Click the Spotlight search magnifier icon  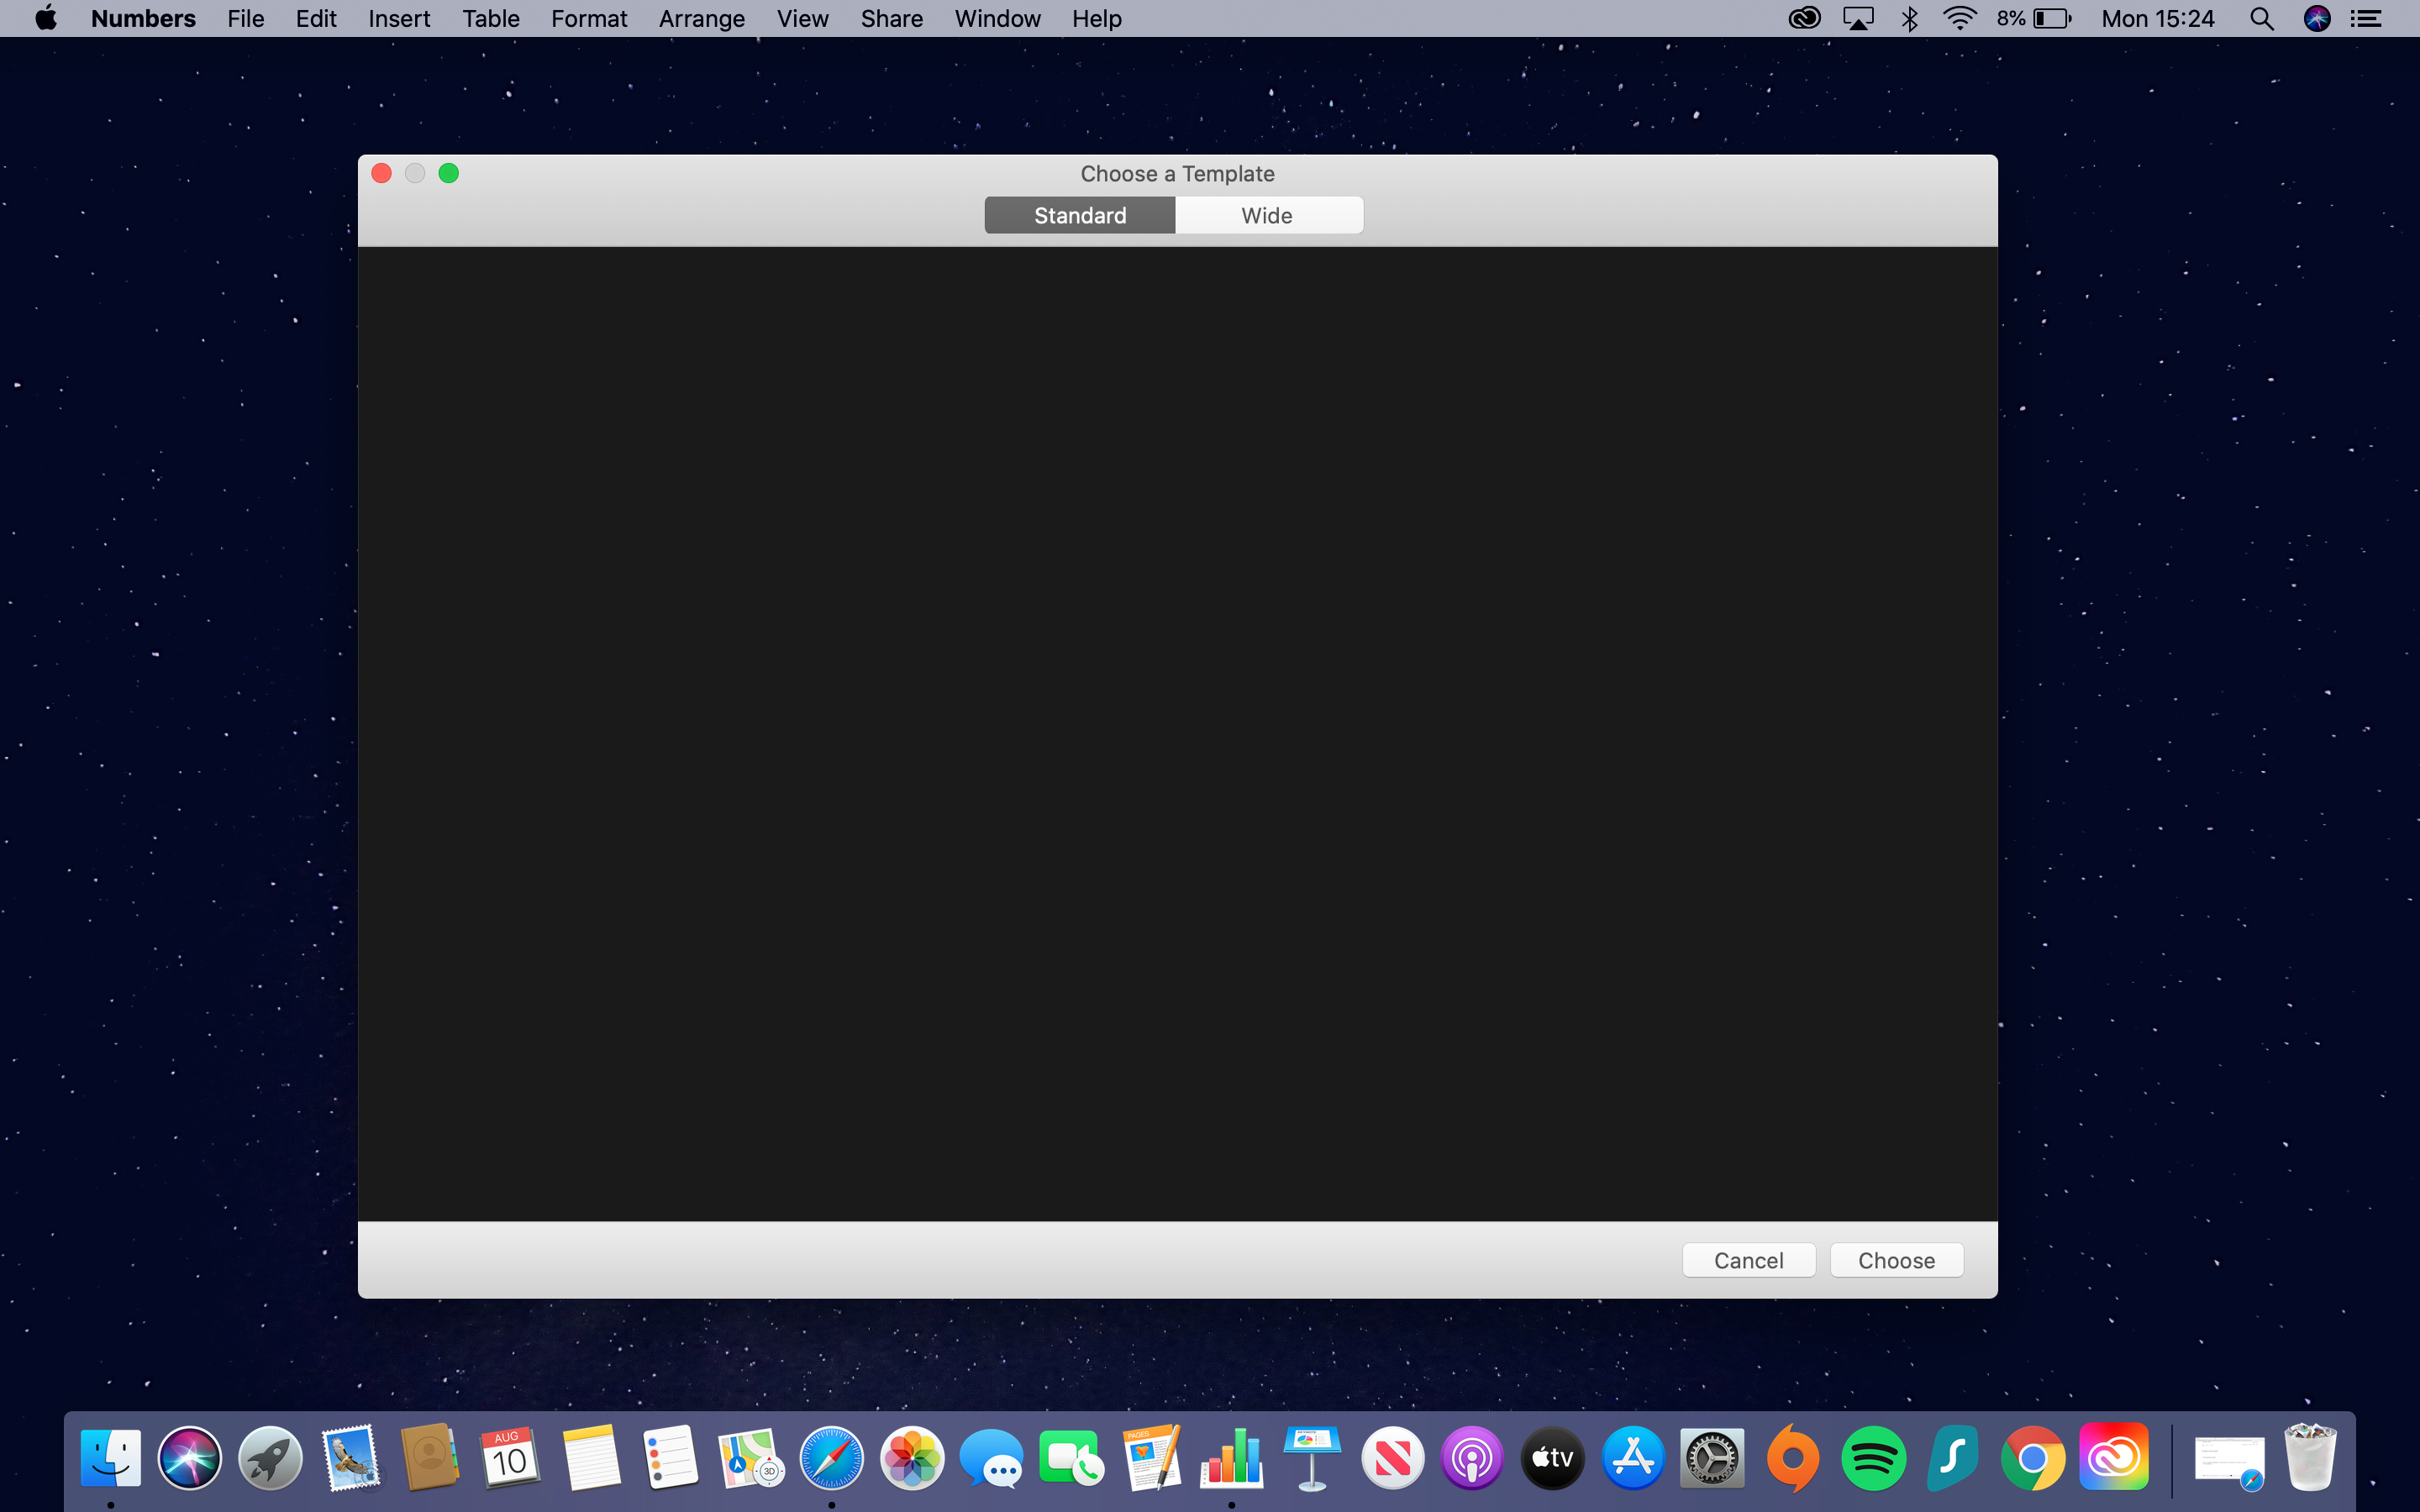click(2262, 19)
